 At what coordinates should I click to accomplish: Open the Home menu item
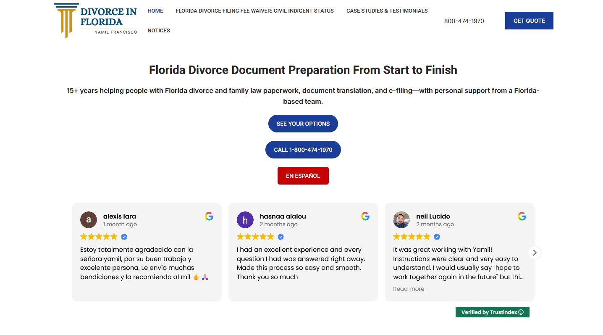[x=155, y=11]
